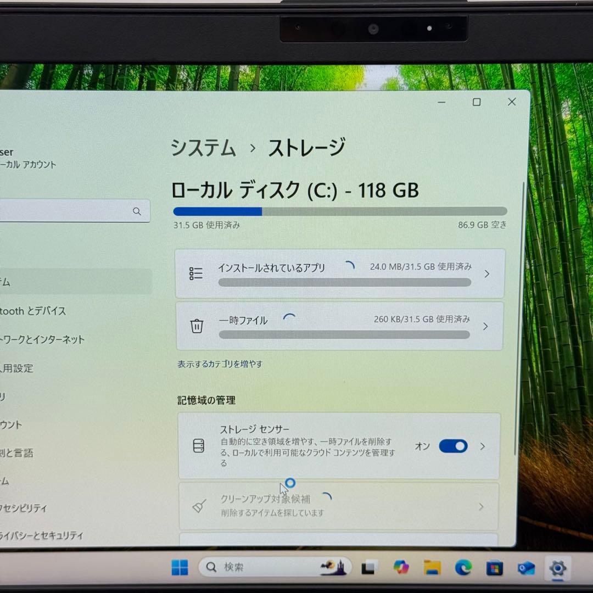Click inside the taskbar search field
Image resolution: width=593 pixels, height=593 pixels.
pos(258,567)
